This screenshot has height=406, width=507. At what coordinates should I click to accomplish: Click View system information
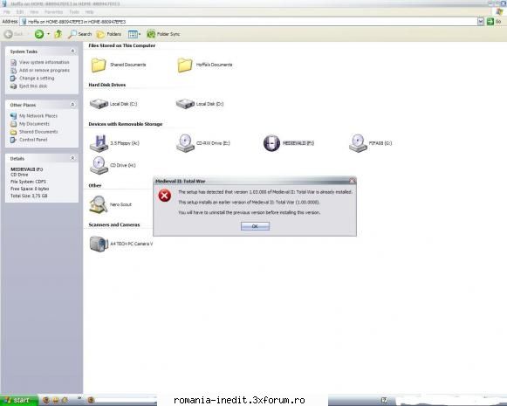point(44,62)
